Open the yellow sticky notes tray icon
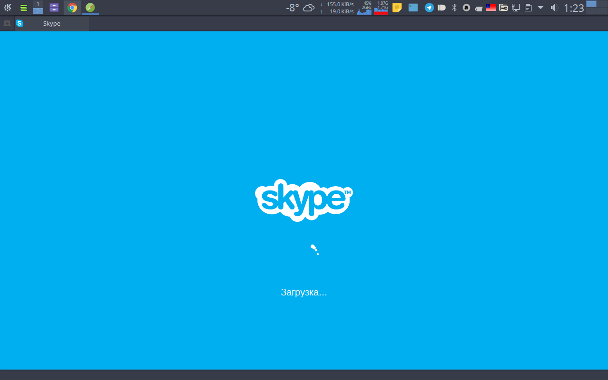 click(397, 8)
